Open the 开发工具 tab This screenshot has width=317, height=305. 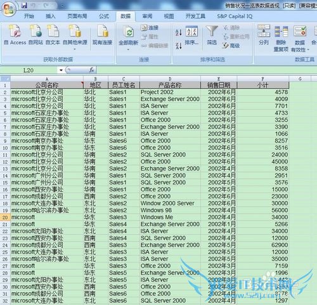(195, 16)
